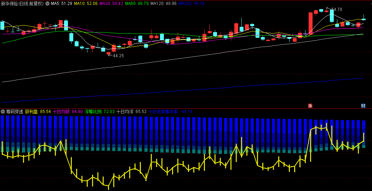
Task: Click the 获利盘: 85.54 value
Action: pyautogui.click(x=38, y=112)
